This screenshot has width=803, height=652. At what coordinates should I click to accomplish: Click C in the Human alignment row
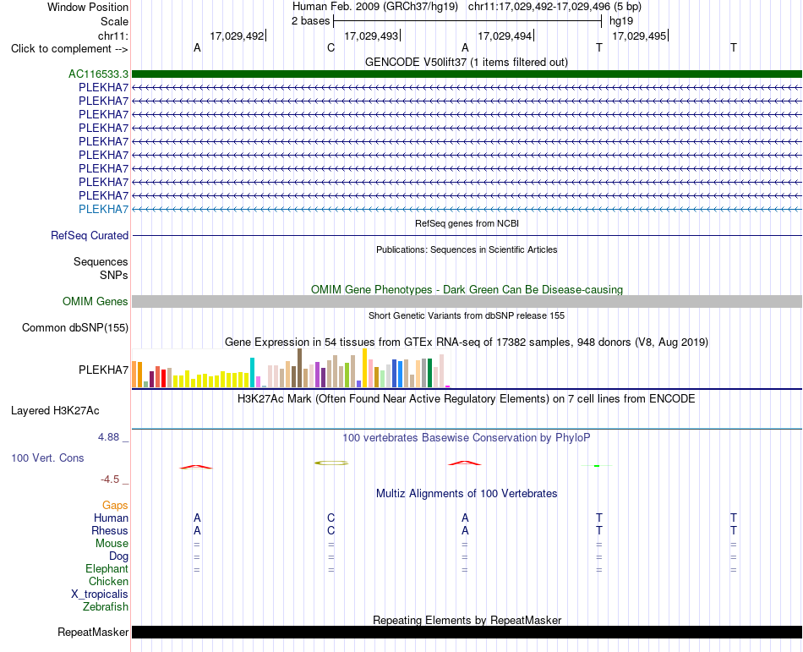(330, 518)
